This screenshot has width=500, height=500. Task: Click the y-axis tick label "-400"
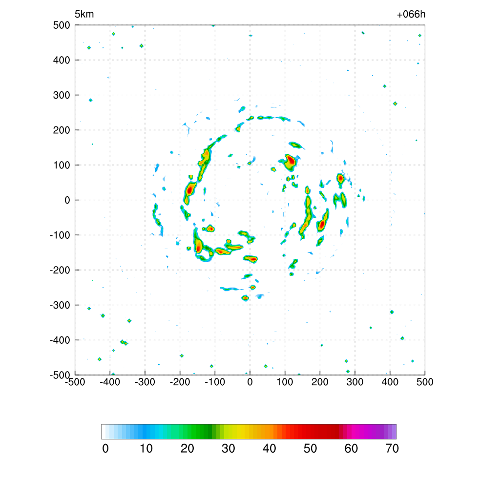tap(60, 340)
